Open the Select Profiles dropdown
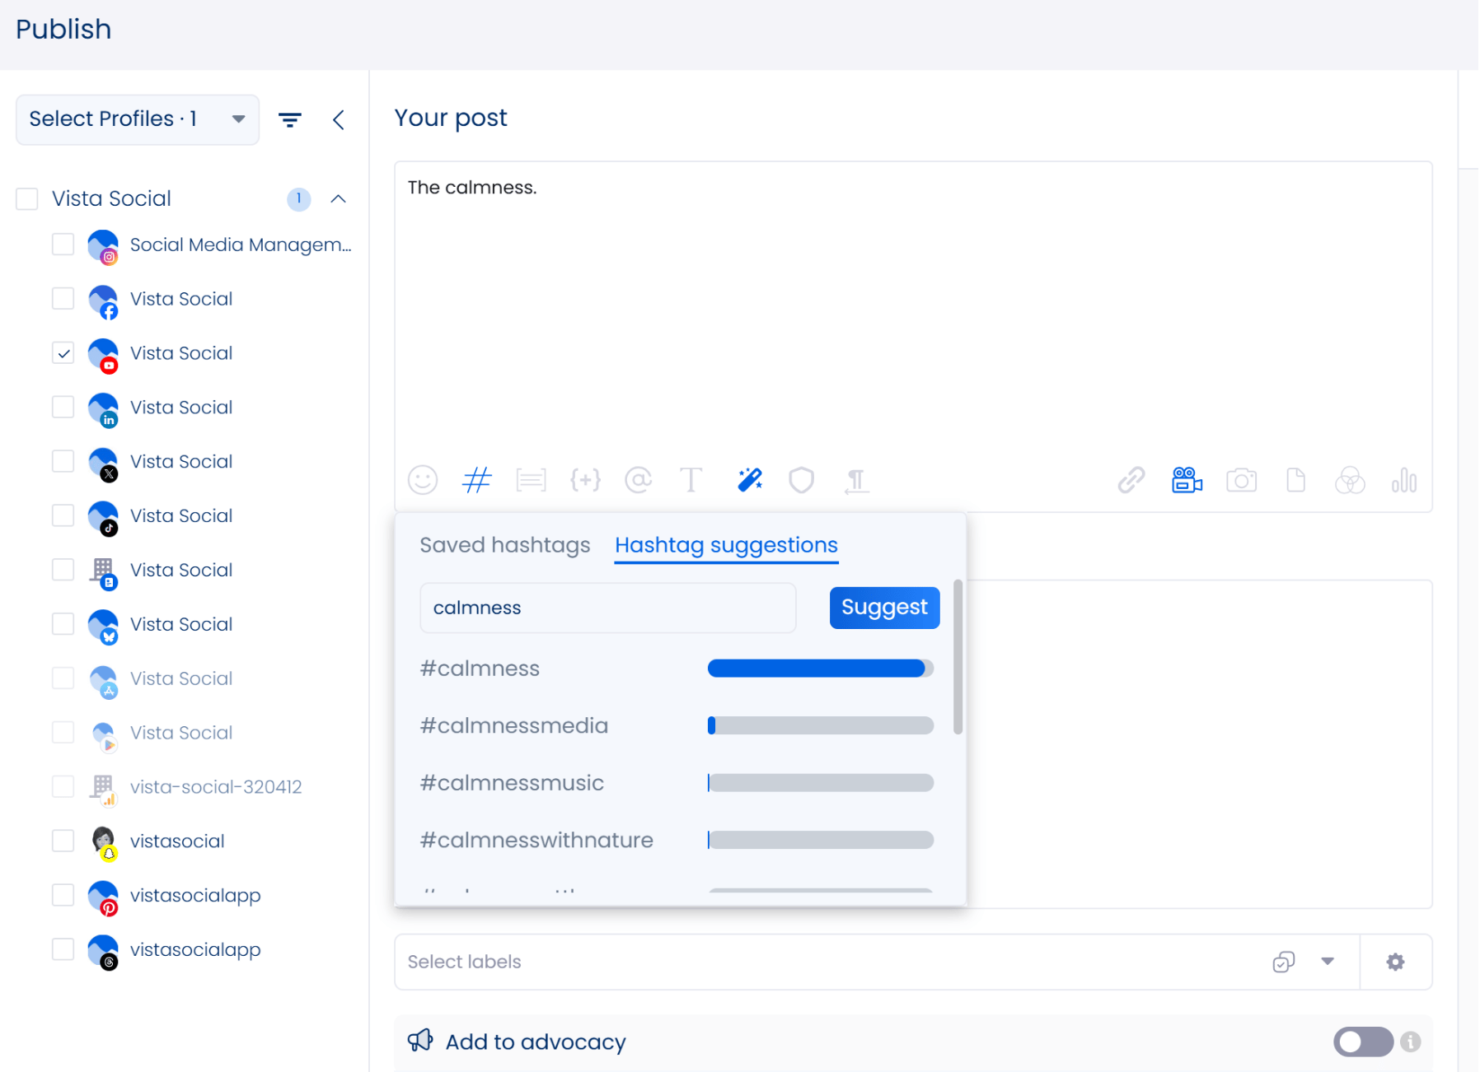This screenshot has width=1480, height=1072. [x=138, y=120]
